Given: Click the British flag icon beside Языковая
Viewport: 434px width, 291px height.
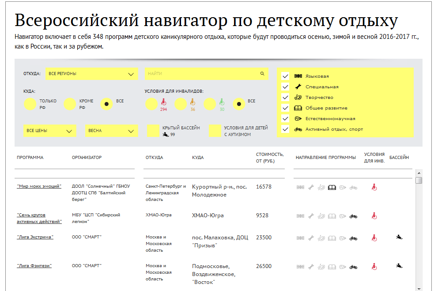Looking at the screenshot, I should pyautogui.click(x=298, y=76).
